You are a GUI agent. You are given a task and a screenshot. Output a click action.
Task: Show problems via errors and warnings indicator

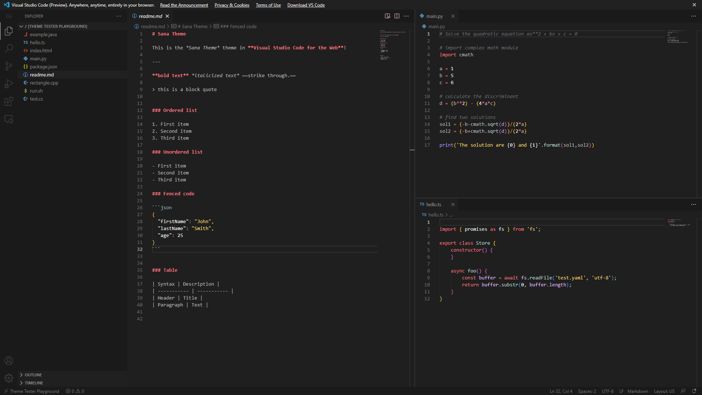pos(75,391)
